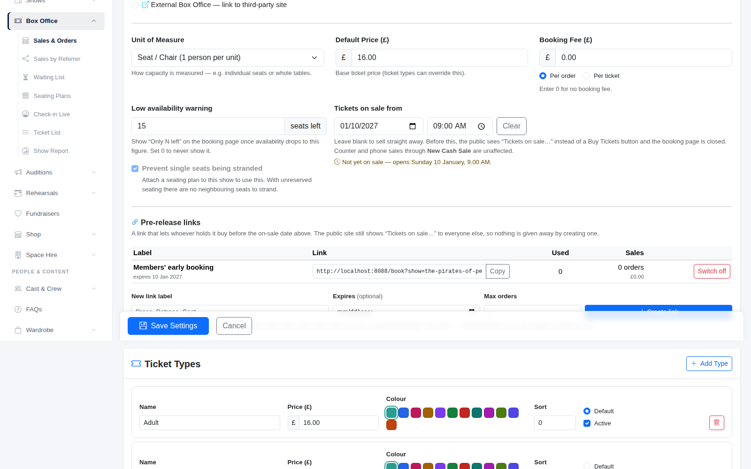Copy the Members' early booking link

[498, 271]
